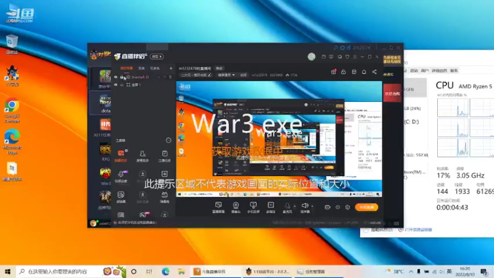This screenshot has height=278, width=494.
Task: Click the padlock icon in the room toolbar
Action: pos(343,72)
